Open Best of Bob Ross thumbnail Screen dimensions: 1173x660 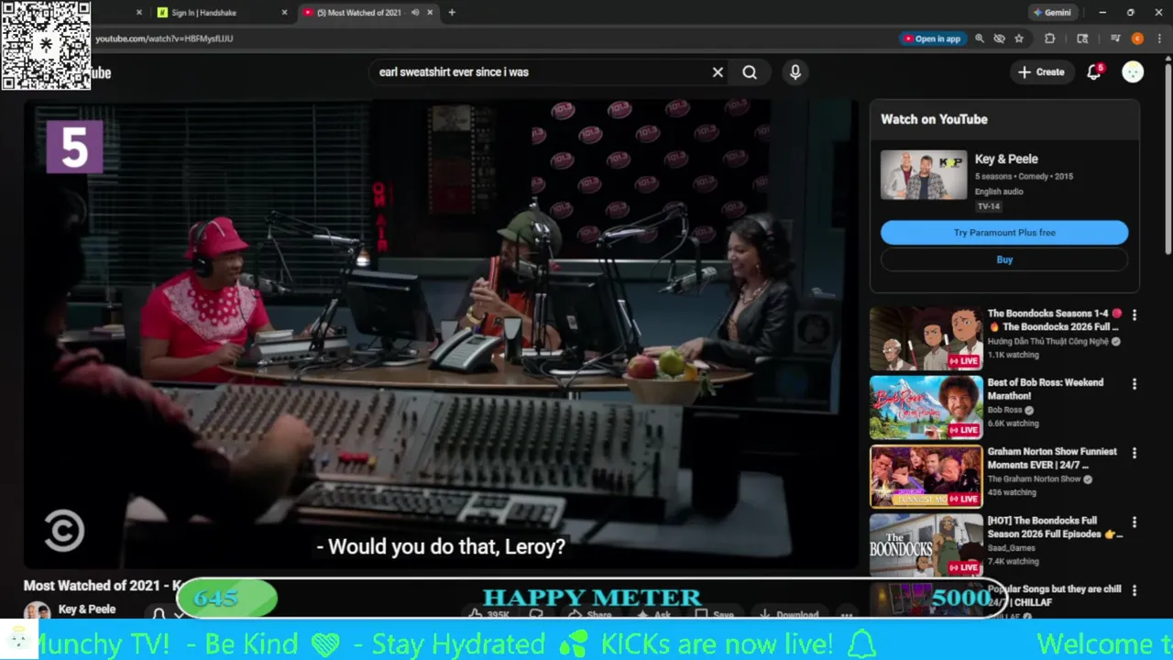(926, 408)
